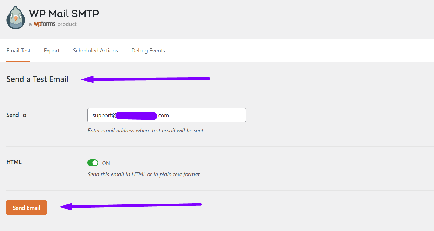
Task: Click the WP Mail SMTP pigeon logo
Action: tap(16, 18)
